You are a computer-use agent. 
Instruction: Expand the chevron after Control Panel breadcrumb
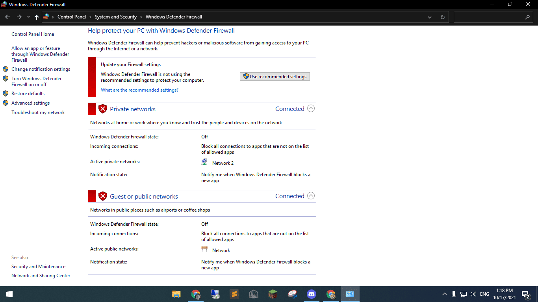89,17
